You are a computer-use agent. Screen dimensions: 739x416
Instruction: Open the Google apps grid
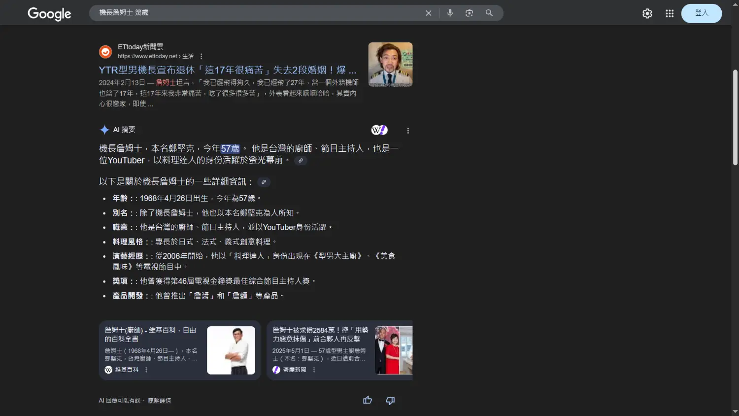pyautogui.click(x=669, y=14)
